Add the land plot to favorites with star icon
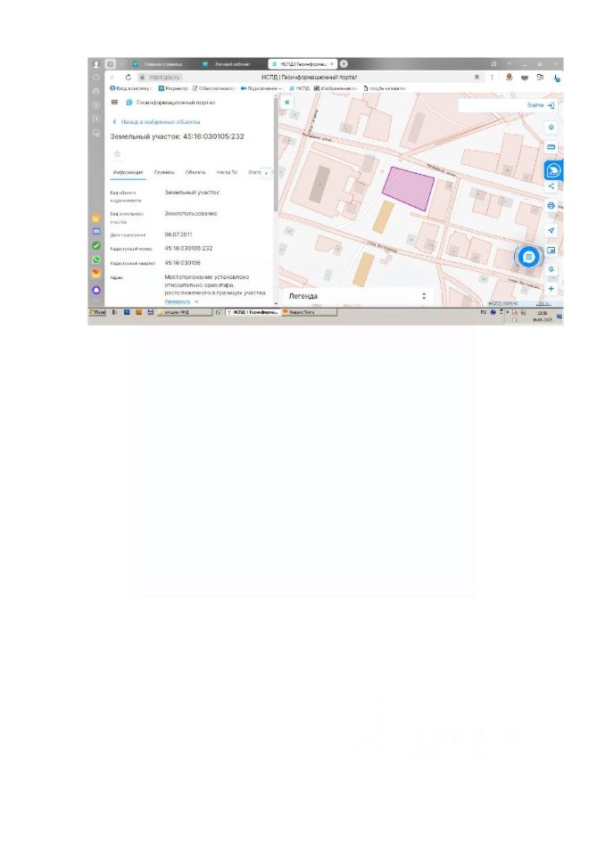The height and width of the screenshot is (856, 605). click(117, 154)
